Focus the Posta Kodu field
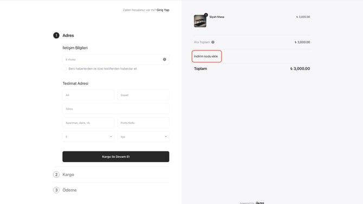The image size is (363, 204). pos(143,123)
